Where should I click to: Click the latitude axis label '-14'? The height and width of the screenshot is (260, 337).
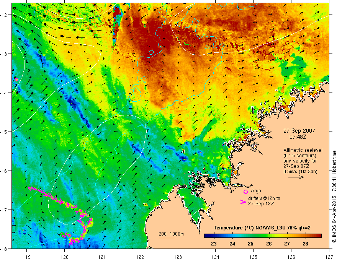click(x=4, y=93)
